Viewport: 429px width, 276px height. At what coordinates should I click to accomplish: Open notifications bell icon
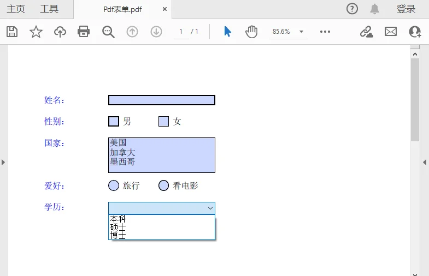[x=374, y=9]
